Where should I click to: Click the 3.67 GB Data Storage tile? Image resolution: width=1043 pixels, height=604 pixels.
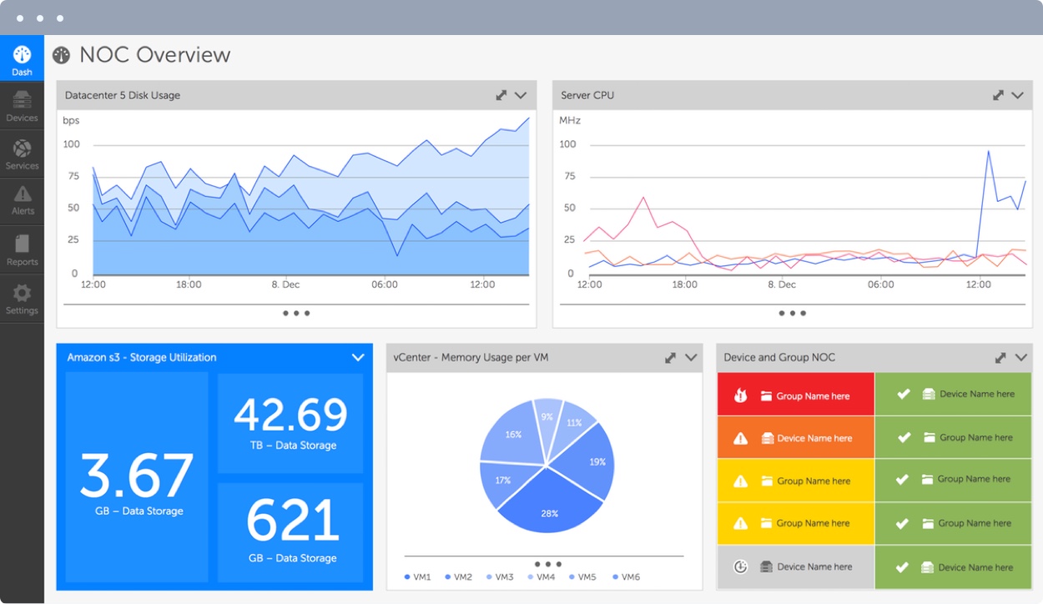pos(137,477)
